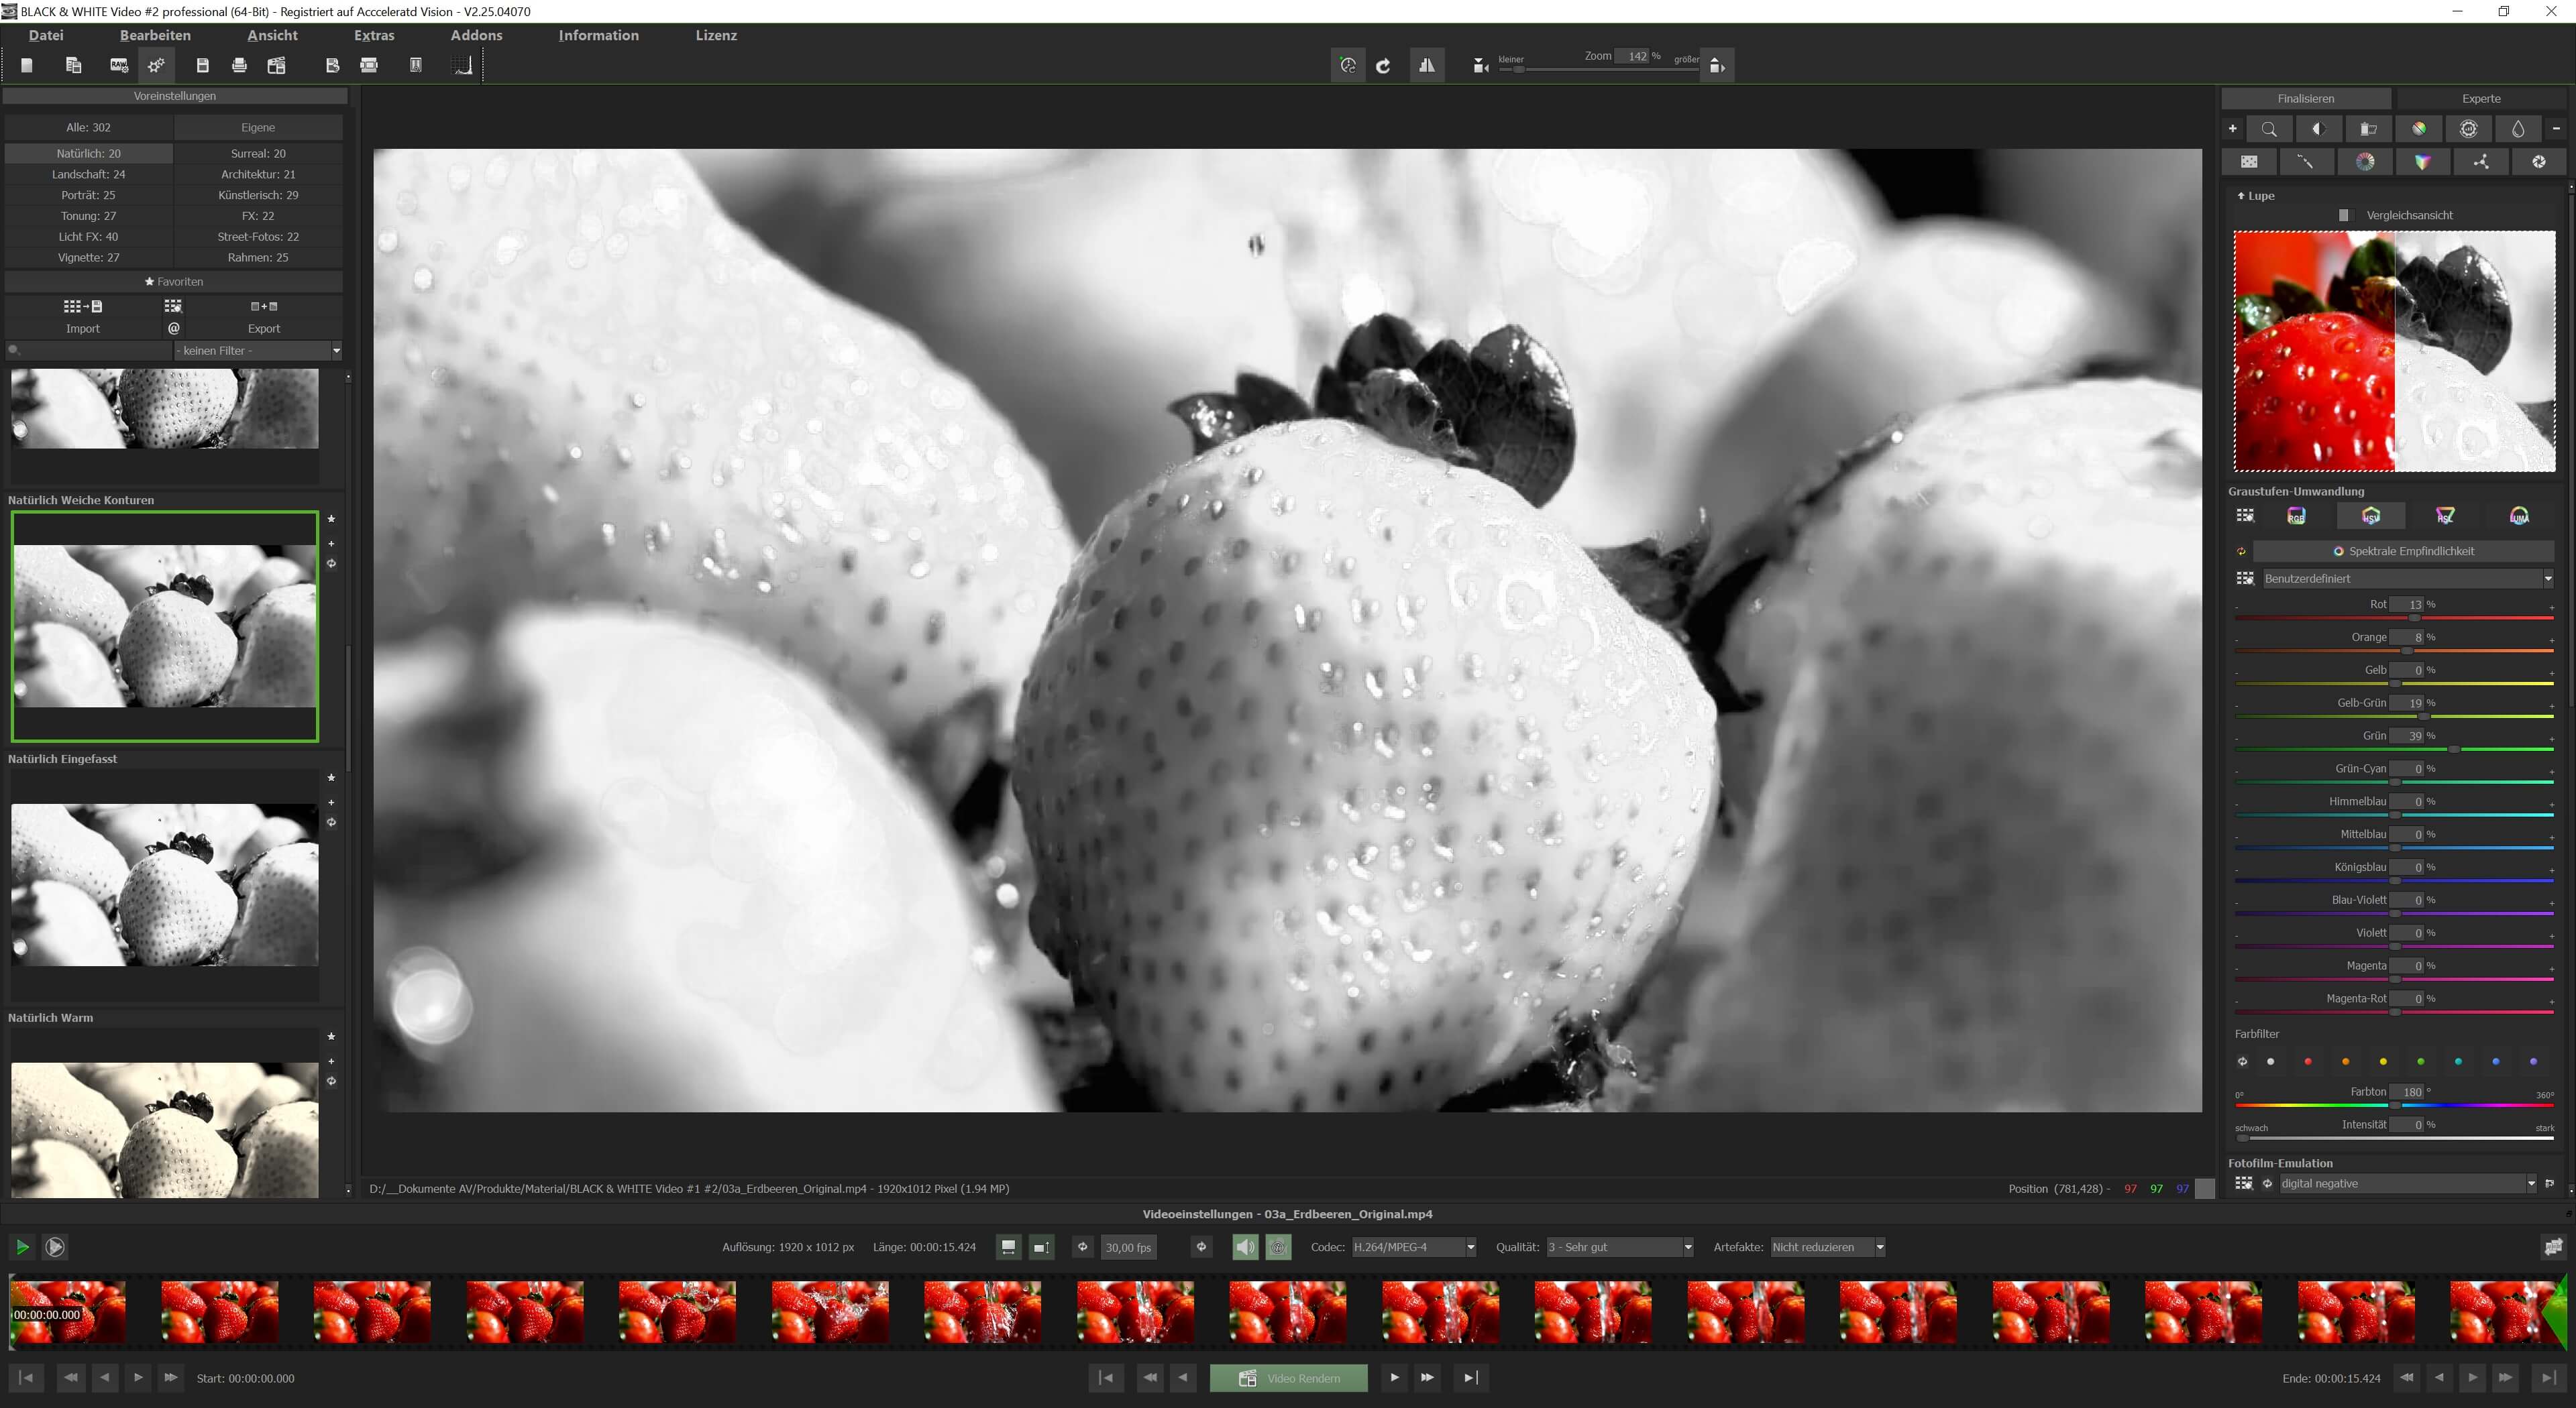This screenshot has width=2576, height=1408.
Task: Toggle favorite star on Natürlich Eingefasst preset
Action: (330, 778)
